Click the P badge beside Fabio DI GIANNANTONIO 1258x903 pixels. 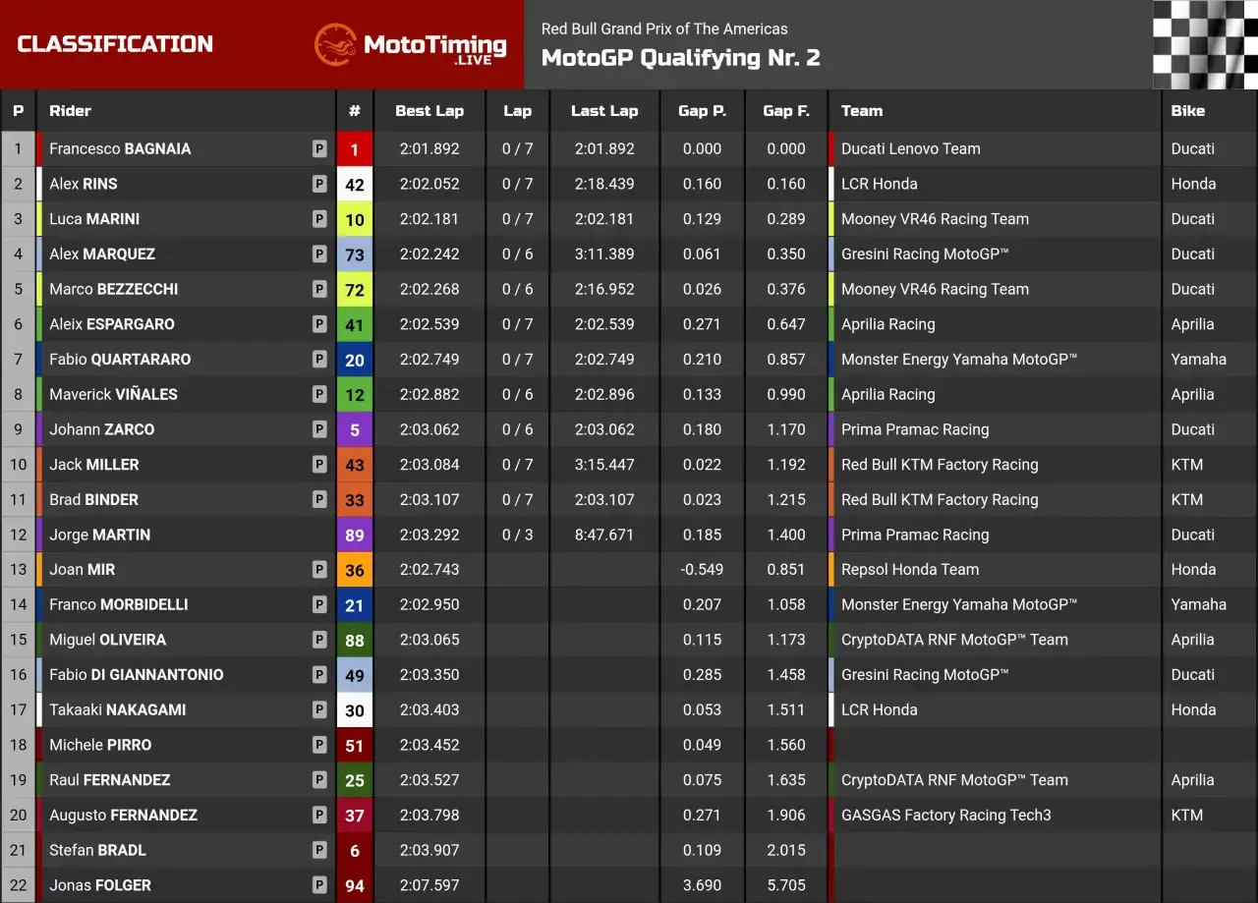coord(319,674)
